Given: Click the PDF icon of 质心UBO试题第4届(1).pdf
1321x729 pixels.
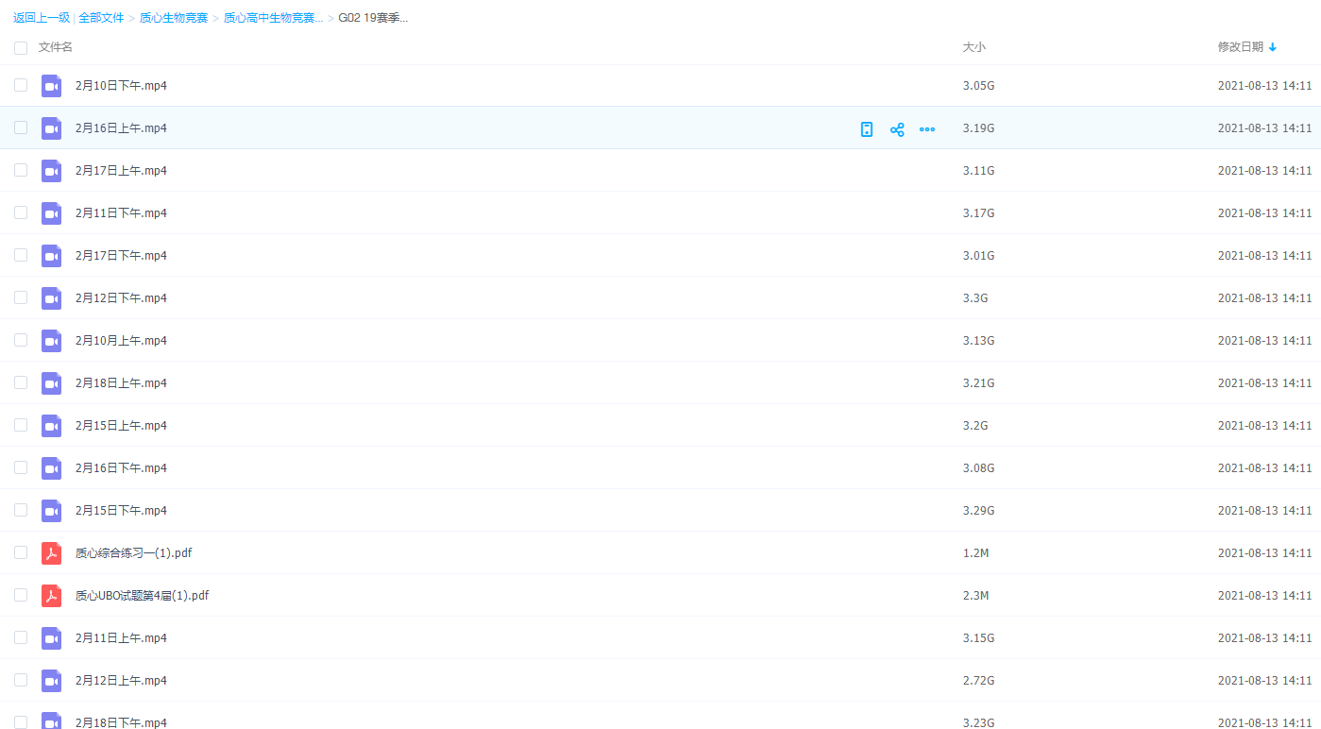Looking at the screenshot, I should [x=51, y=596].
